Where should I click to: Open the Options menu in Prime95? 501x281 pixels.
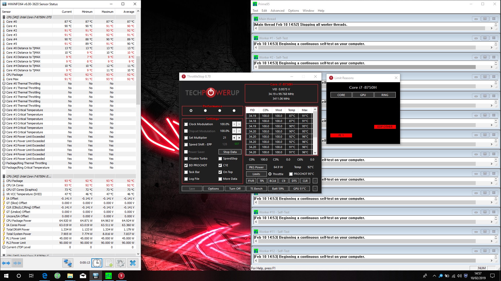coord(293,11)
